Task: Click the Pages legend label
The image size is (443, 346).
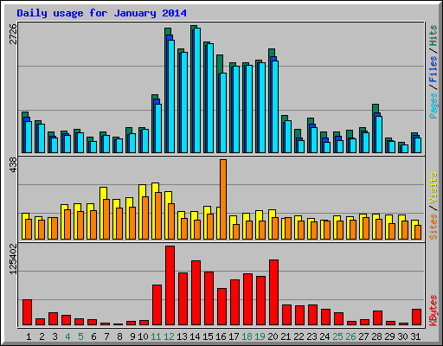Action: 433,106
